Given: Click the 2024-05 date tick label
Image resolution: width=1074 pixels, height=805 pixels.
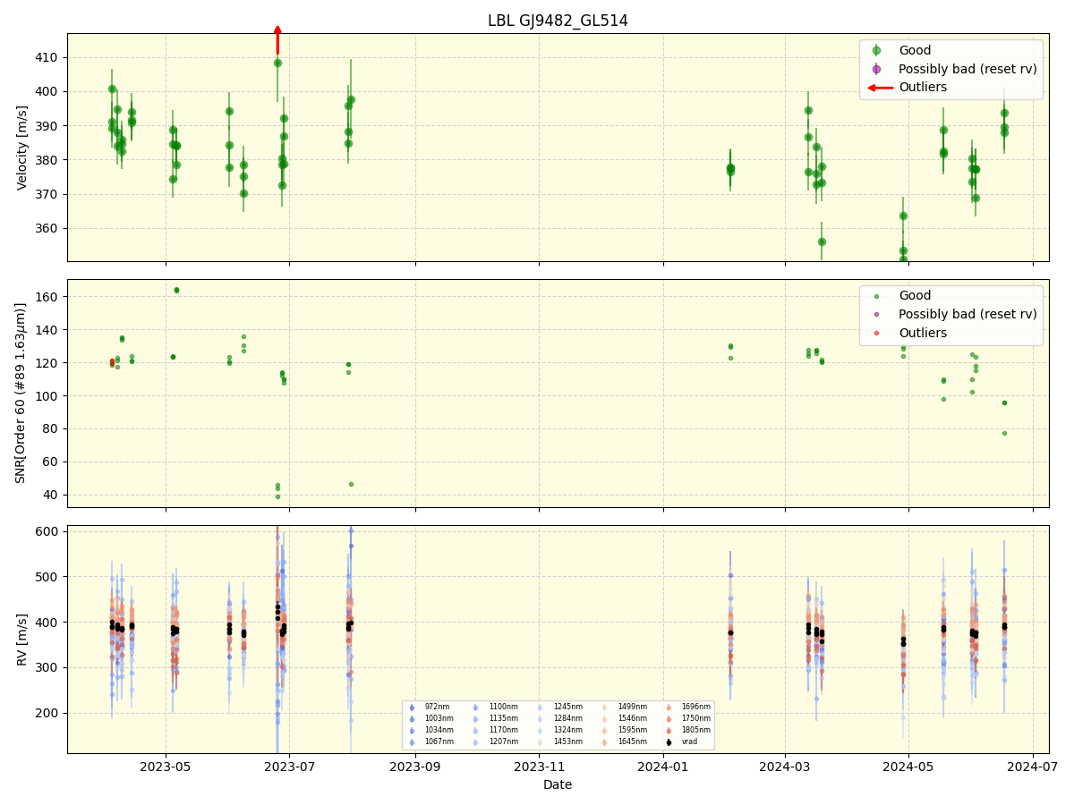Looking at the screenshot, I should [x=908, y=767].
